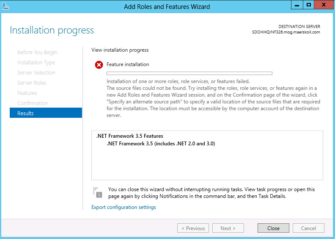Jump to the Confirmation step

click(x=33, y=103)
